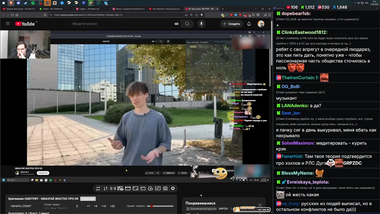Viewport: 380px width, 214px height.
Task: Take a video screenshot with camera icon
Action: point(165,188)
